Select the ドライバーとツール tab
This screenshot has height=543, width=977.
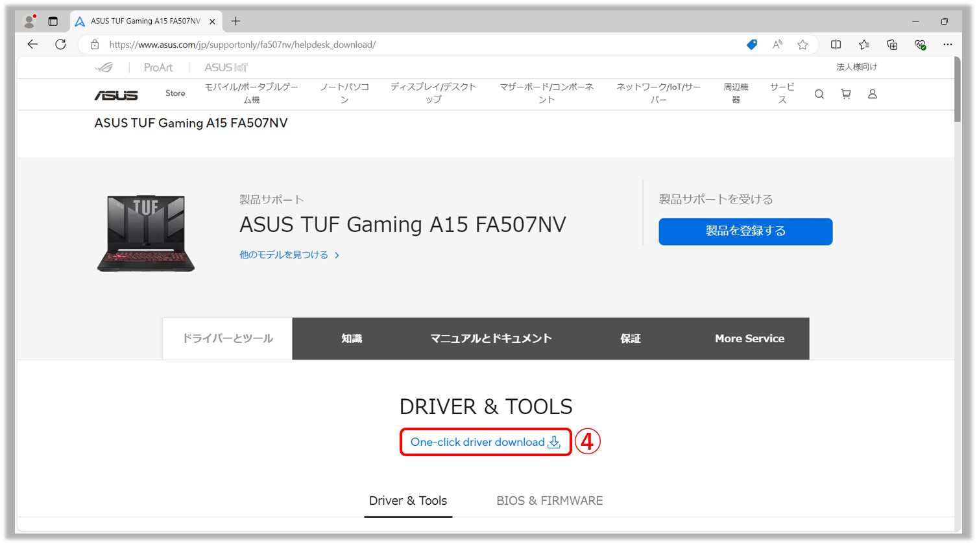[x=228, y=338]
